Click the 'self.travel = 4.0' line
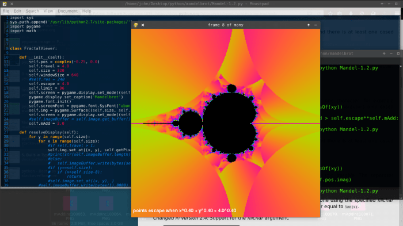 coord(49,66)
